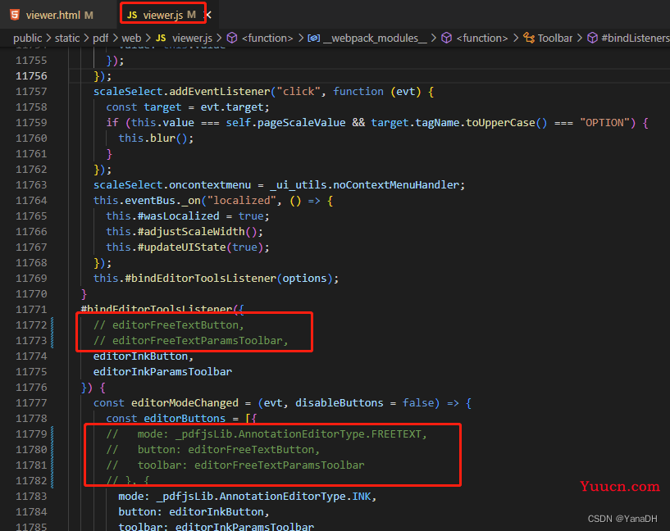The image size is (670, 531).
Task: Click 'this.#bindEditorToolsListener(options);' call
Action: [x=216, y=279]
